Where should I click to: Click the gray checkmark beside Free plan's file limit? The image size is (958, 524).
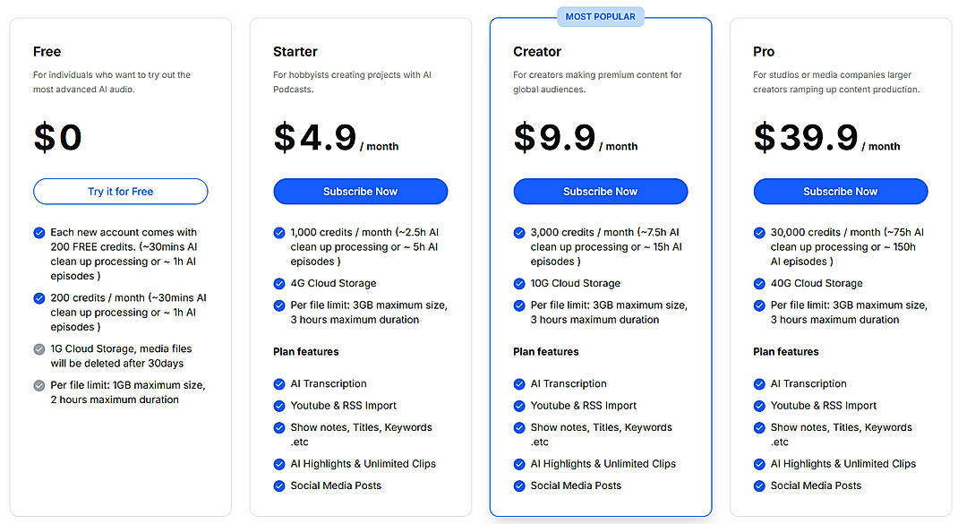click(39, 385)
